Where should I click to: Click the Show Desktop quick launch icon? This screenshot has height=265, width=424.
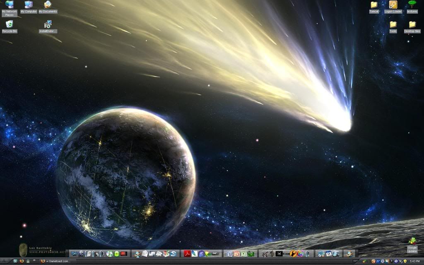point(15,261)
